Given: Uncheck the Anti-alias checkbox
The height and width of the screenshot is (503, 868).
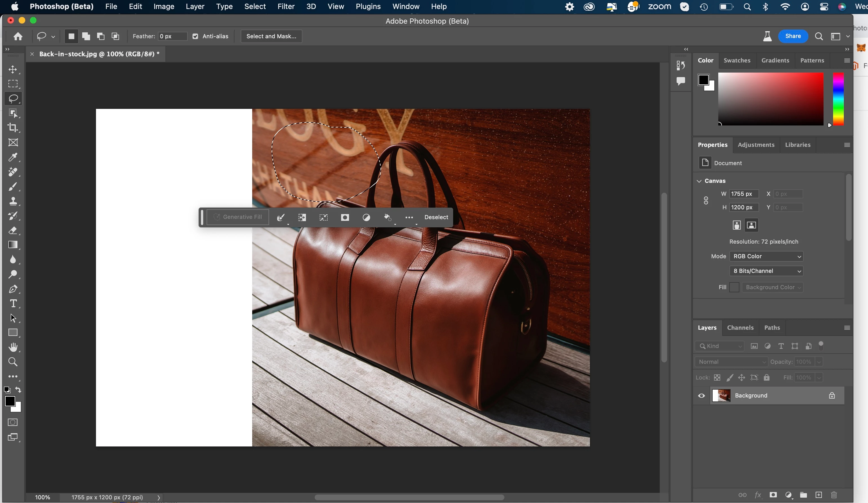Looking at the screenshot, I should point(195,37).
